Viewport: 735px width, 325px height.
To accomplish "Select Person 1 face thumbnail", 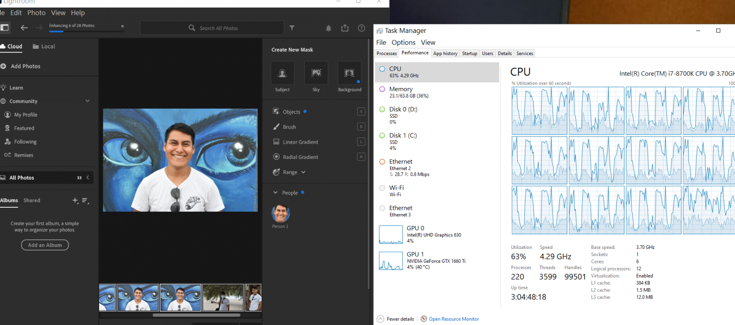I will (x=280, y=213).
